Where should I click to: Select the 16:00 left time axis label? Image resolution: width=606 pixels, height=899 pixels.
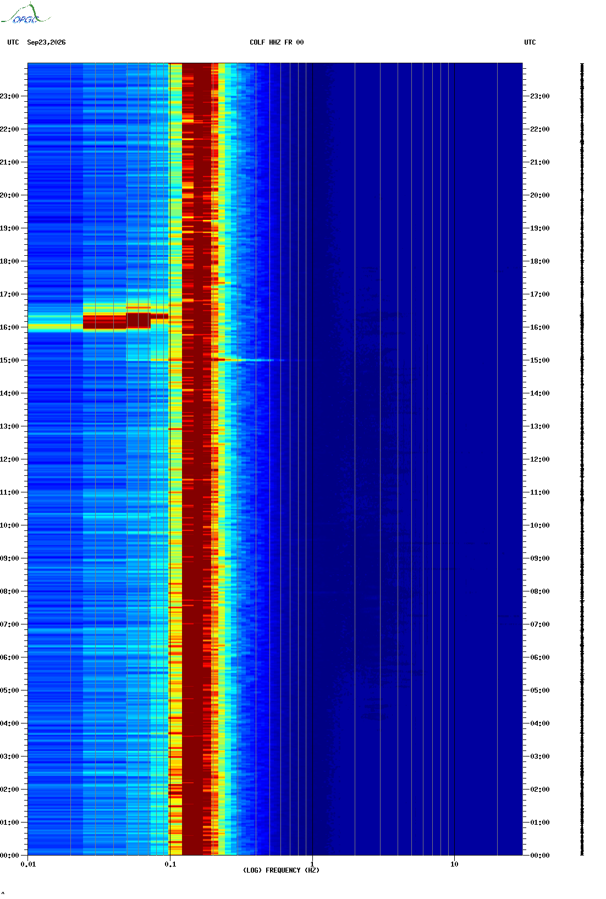9,327
